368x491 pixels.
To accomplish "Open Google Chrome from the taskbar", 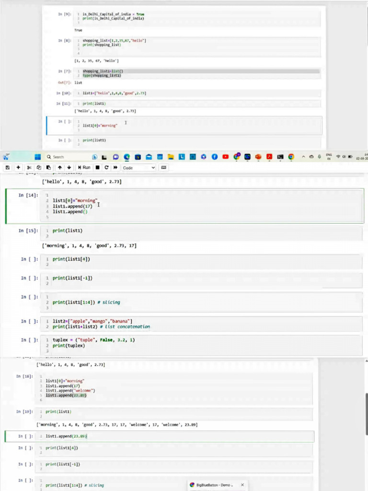I will coord(291,157).
